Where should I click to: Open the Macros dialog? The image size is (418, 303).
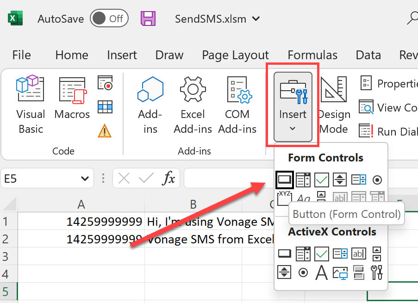click(72, 98)
